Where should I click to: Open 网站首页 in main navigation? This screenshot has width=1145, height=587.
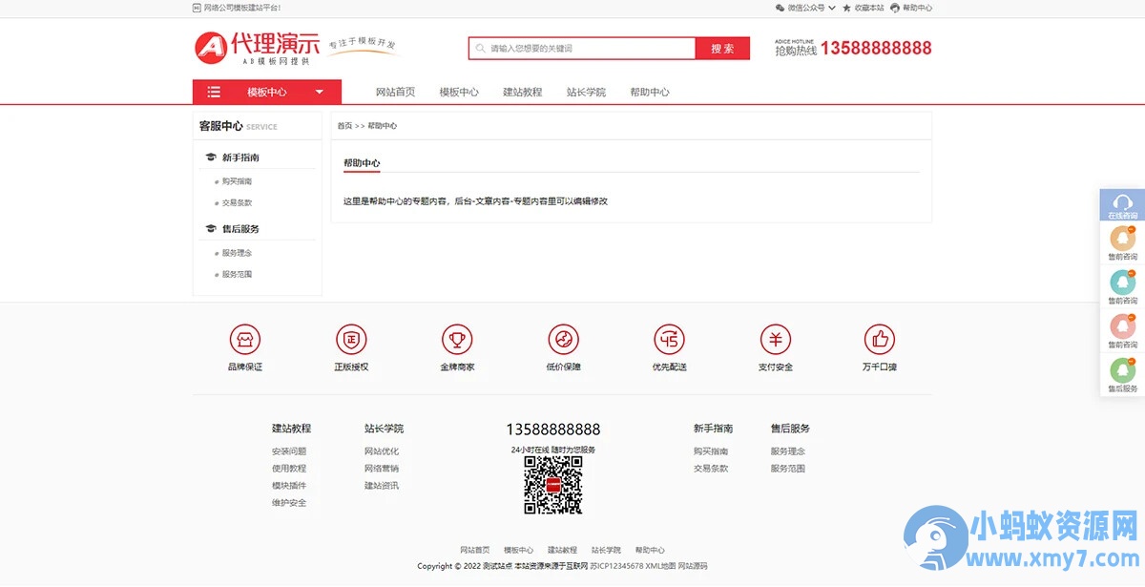[x=395, y=93]
